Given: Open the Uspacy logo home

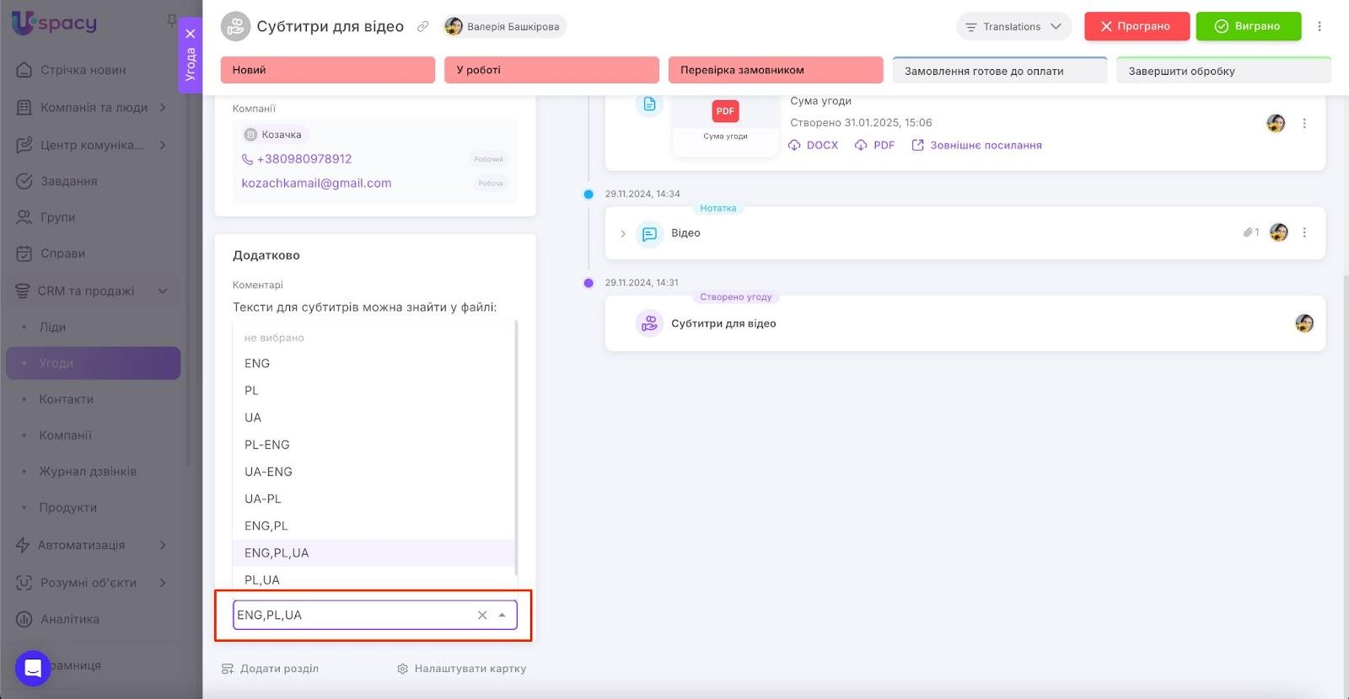Looking at the screenshot, I should [x=54, y=23].
